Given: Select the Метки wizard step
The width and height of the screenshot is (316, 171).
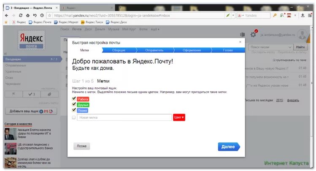Looking at the screenshot, I should coord(84,50).
